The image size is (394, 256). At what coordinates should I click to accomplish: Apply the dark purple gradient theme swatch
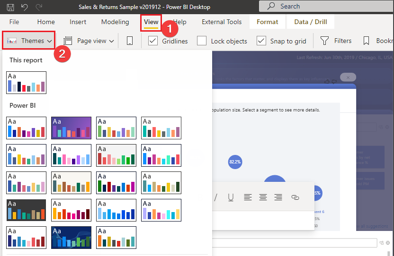pos(71,128)
